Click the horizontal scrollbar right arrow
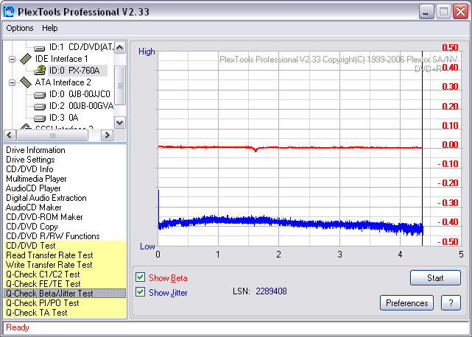This screenshot has width=472, height=337. coord(108,135)
